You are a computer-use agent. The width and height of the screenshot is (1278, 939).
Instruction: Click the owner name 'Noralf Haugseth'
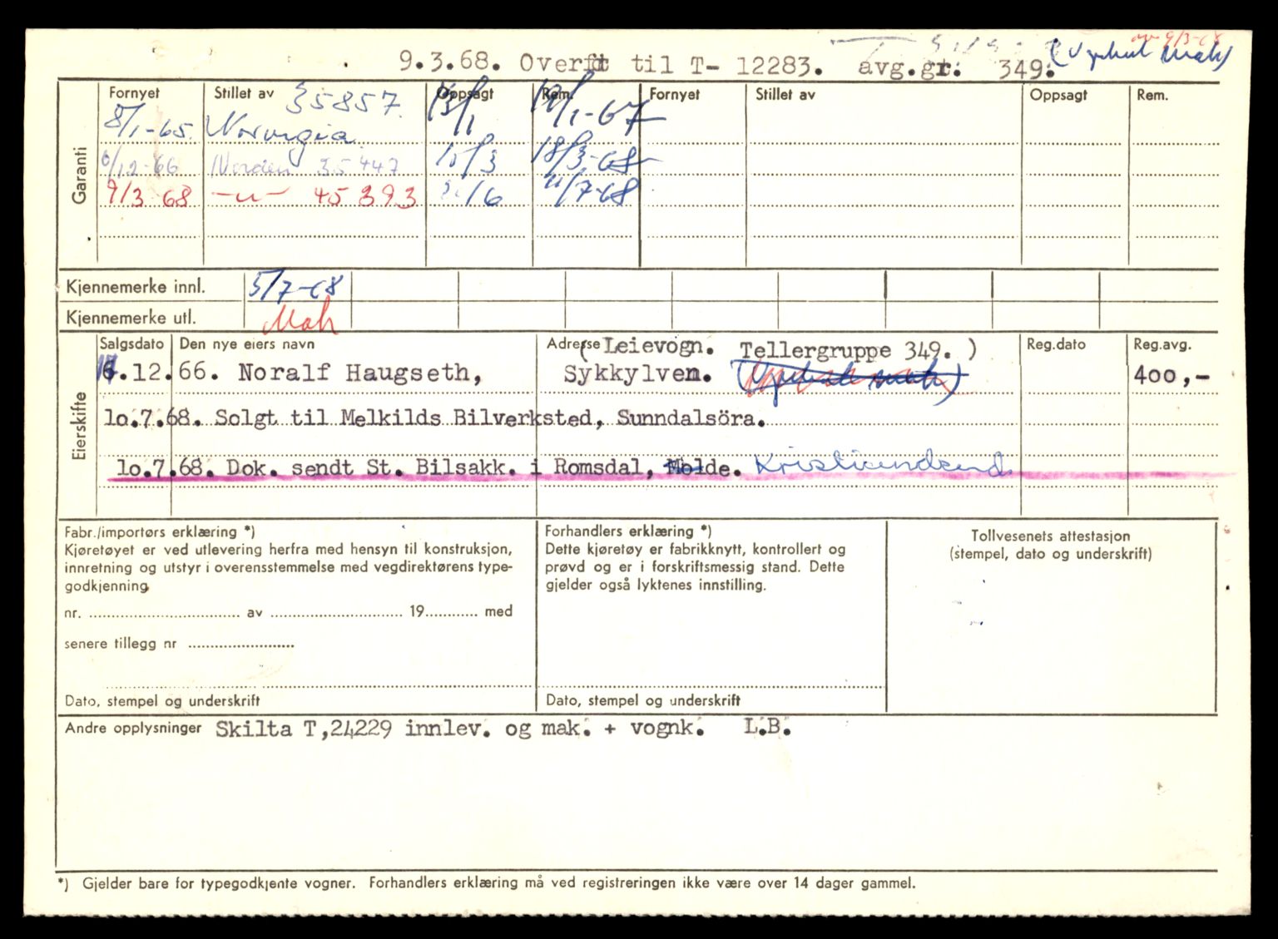[359, 373]
